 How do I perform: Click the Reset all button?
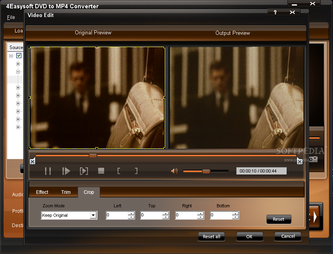tap(211, 236)
